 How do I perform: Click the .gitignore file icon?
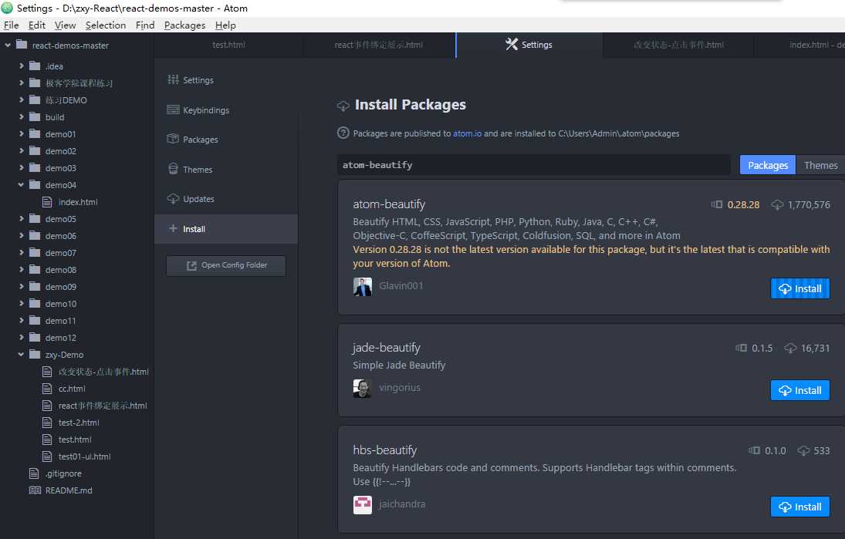tap(34, 473)
